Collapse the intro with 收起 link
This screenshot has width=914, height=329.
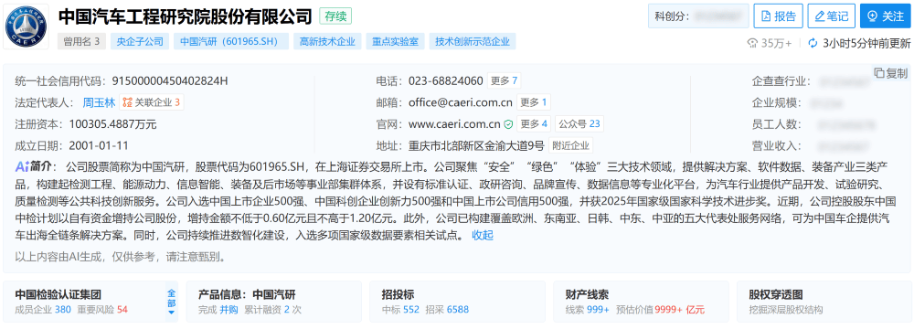(483, 235)
